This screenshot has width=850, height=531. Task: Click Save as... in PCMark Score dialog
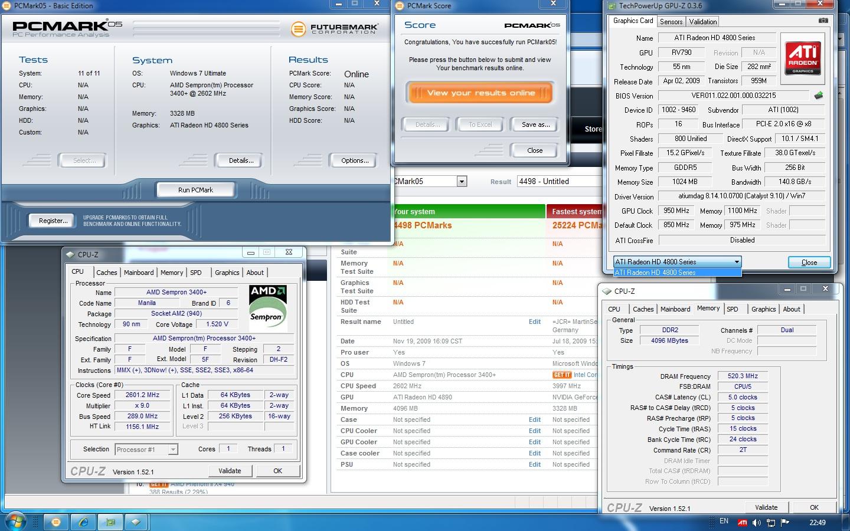tap(535, 124)
